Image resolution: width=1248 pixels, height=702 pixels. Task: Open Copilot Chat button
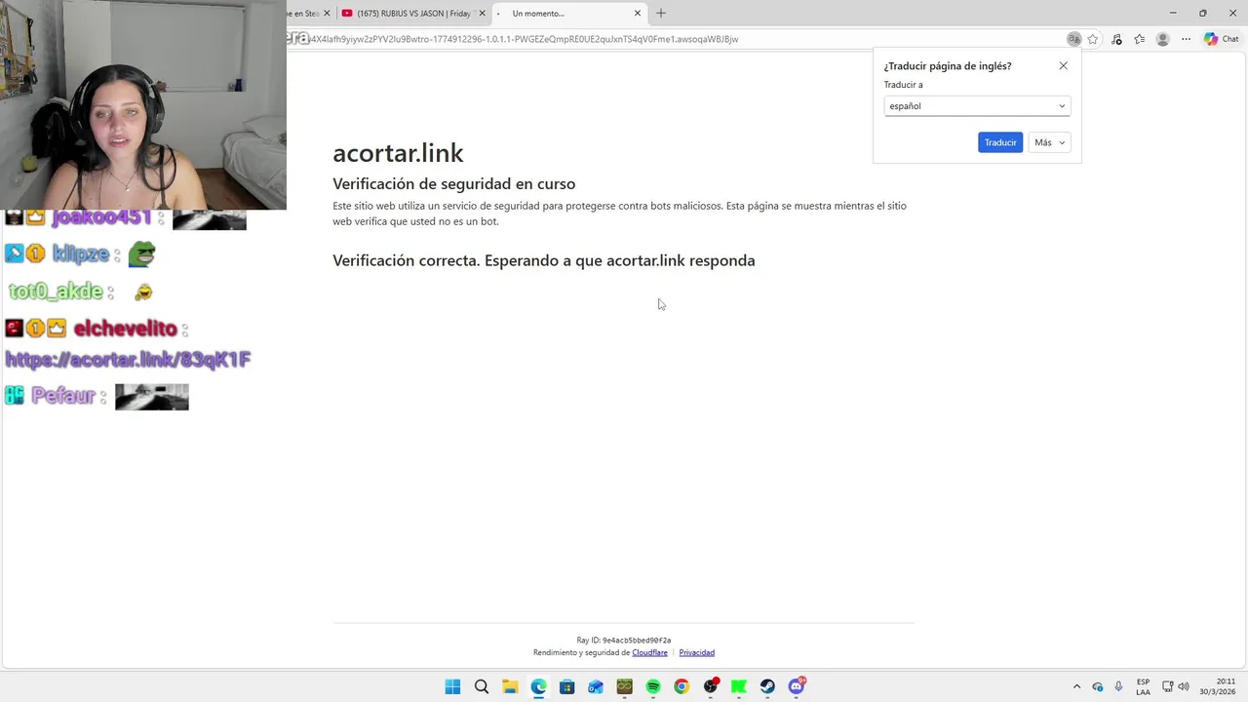[1222, 39]
